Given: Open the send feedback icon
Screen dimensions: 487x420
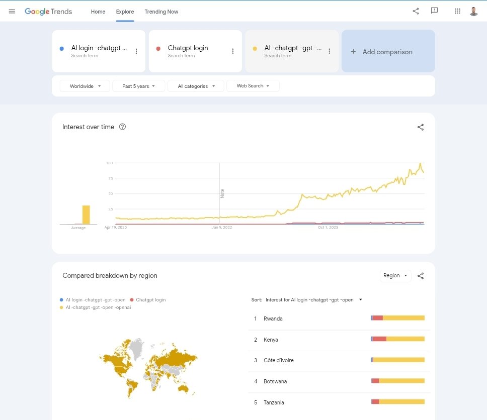Looking at the screenshot, I should [x=434, y=11].
